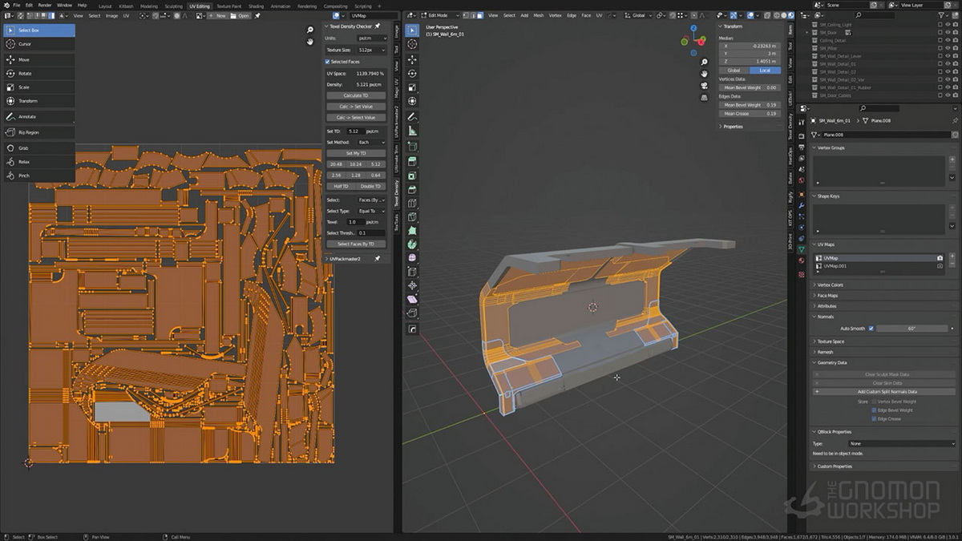Click the viewport camera view icon

(703, 86)
